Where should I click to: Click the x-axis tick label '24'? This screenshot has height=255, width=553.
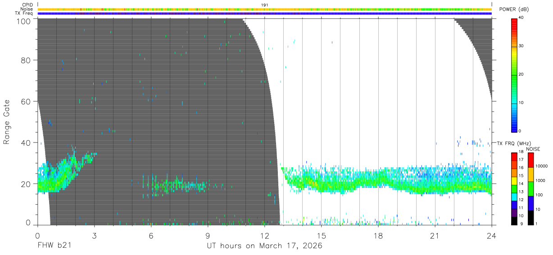491,236
